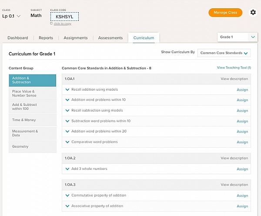View description for 1.OA.2
This screenshot has height=216, width=261.
click(234, 158)
